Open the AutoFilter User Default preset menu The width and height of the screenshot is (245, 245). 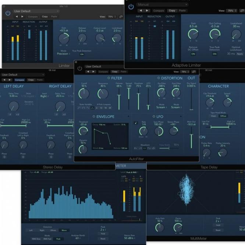(104, 67)
